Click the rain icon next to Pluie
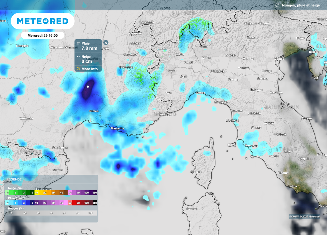This screenshot has width=327, height=235. (78, 43)
